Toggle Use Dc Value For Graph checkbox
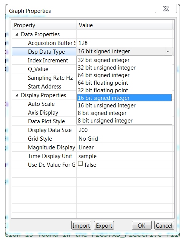 coord(80,163)
